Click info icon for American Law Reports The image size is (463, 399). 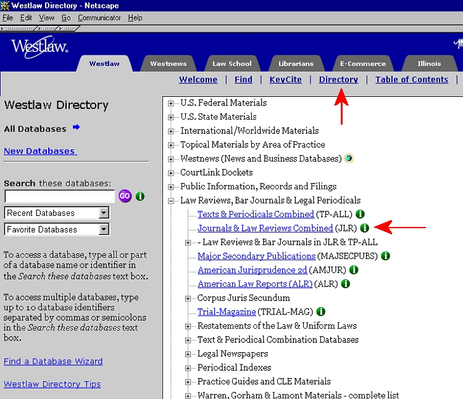tap(346, 284)
